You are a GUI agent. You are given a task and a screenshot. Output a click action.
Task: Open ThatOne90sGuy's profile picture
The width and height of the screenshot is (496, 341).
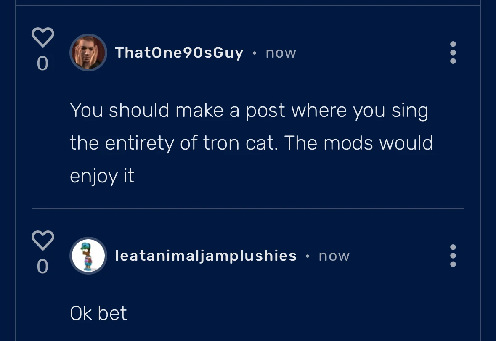pos(88,53)
